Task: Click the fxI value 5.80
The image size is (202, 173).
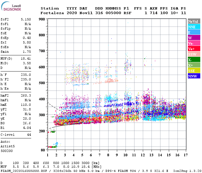Action: click(x=27, y=42)
